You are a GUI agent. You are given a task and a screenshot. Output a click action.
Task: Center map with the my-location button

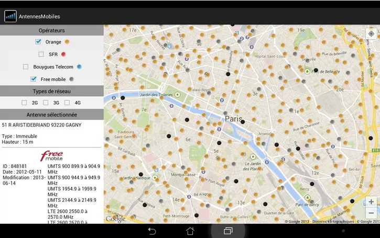point(371,34)
